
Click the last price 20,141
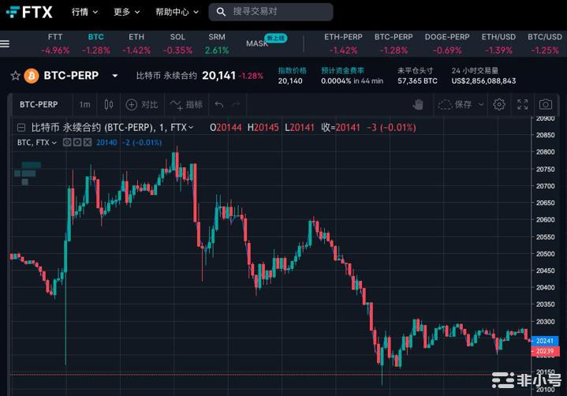click(218, 76)
